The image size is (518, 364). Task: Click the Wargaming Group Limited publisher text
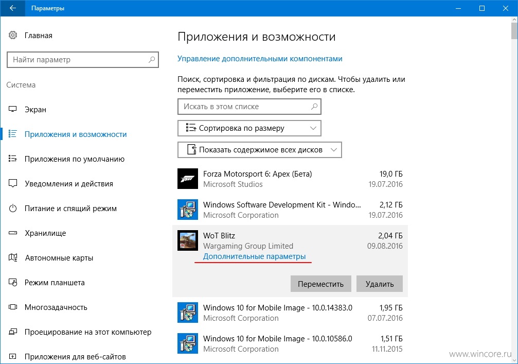[x=248, y=246]
